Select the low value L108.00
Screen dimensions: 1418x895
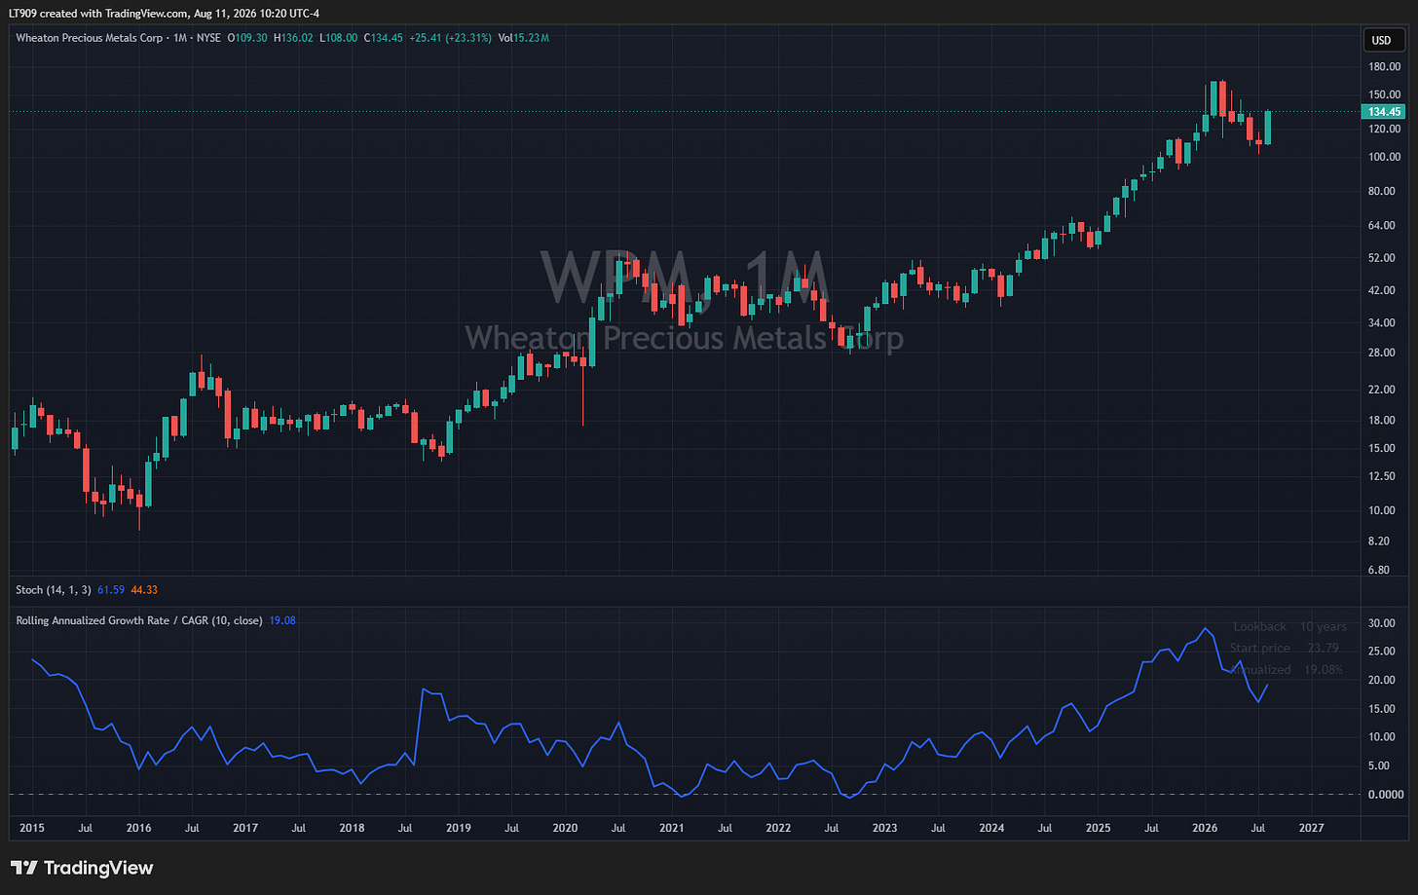click(x=338, y=38)
